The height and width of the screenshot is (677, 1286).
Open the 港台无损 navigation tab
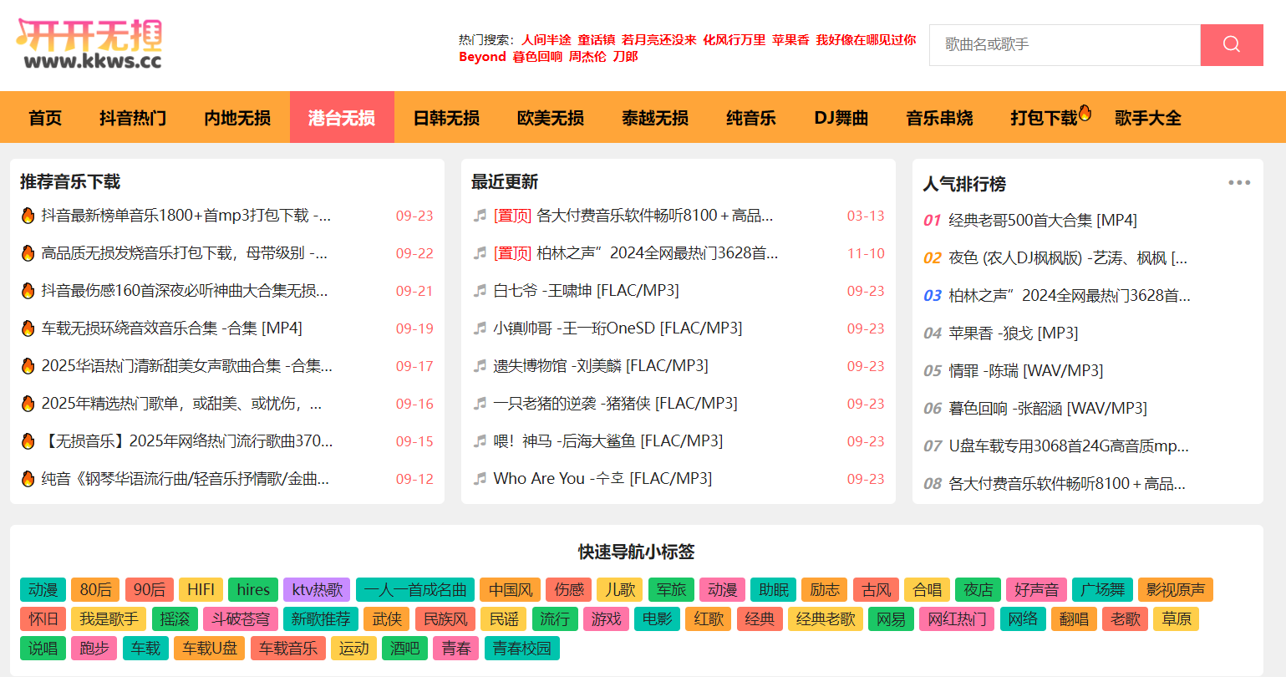tap(341, 118)
